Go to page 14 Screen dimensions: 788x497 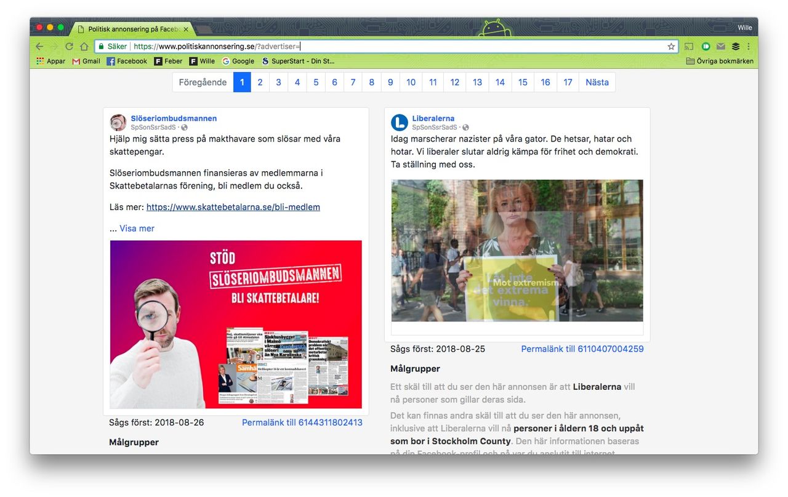[500, 82]
